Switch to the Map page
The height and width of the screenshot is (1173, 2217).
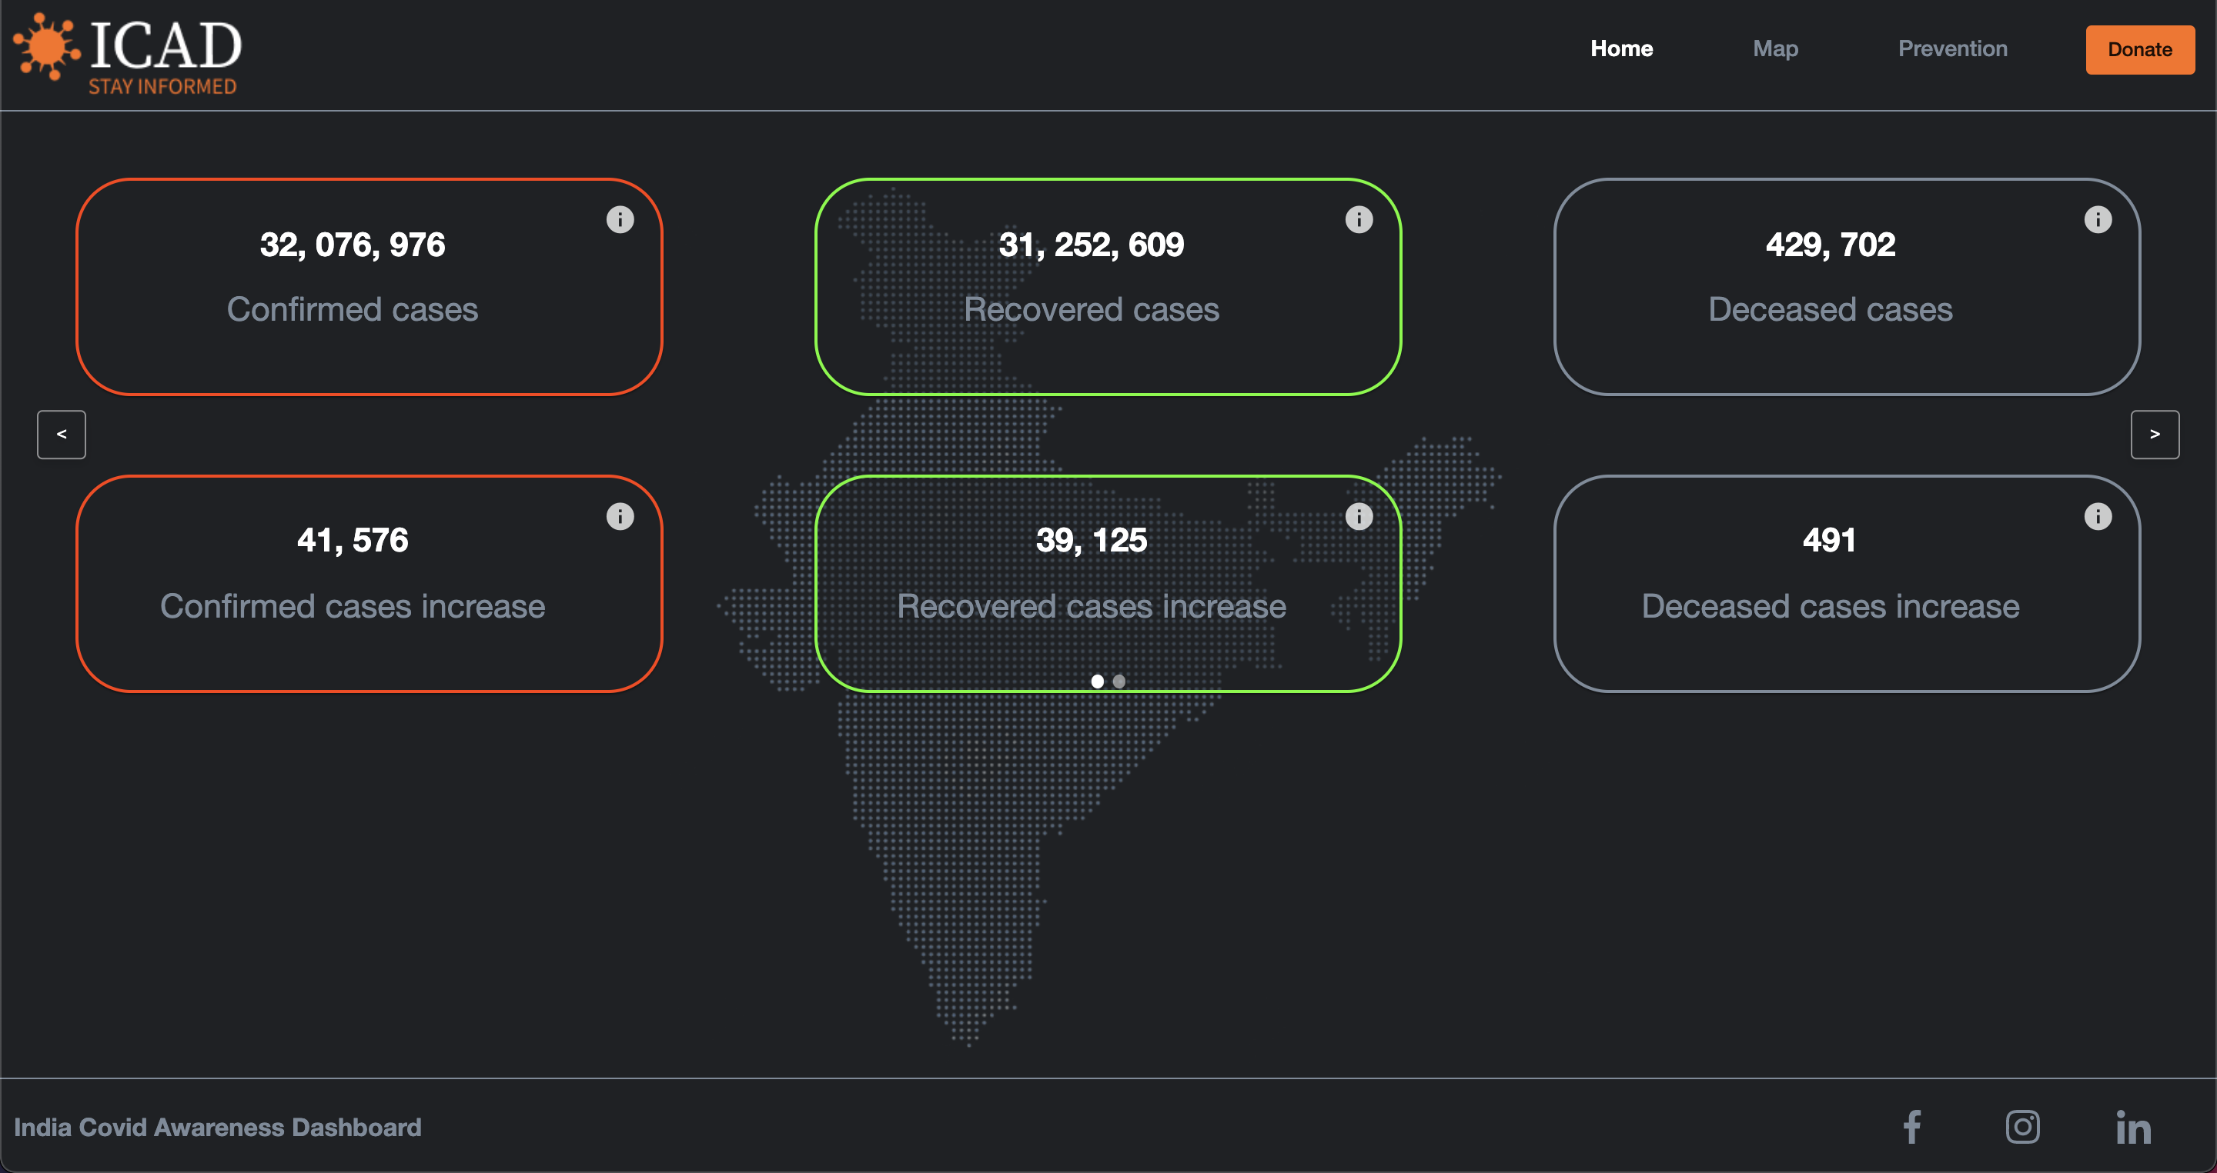[x=1775, y=49]
